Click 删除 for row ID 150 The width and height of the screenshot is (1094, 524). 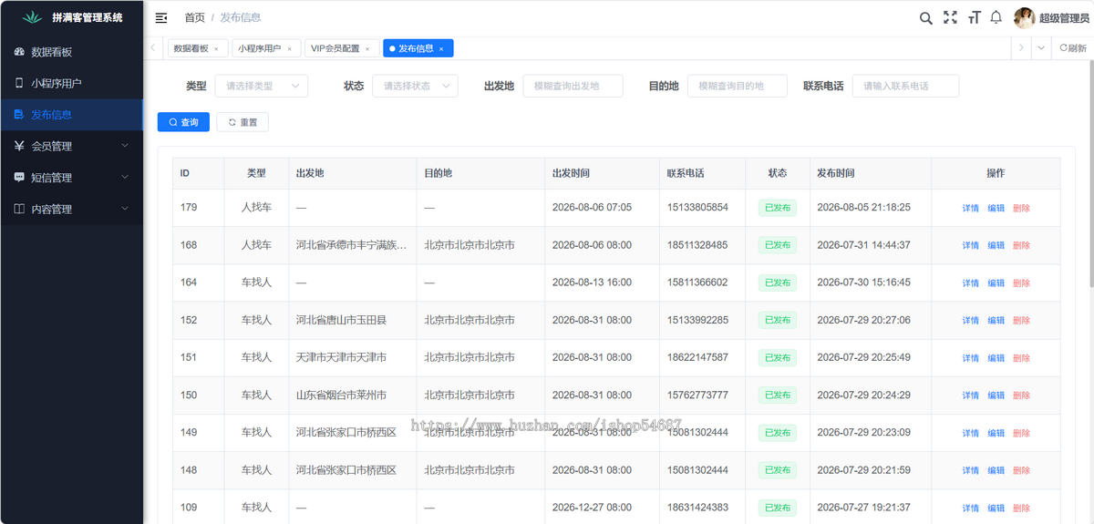coord(1021,396)
